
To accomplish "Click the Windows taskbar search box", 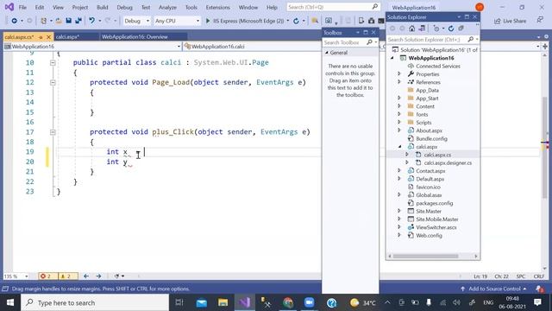I will coord(95,302).
